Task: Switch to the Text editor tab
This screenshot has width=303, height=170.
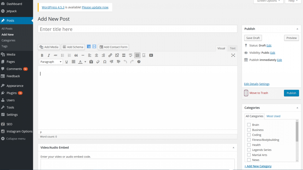Action: point(233,48)
